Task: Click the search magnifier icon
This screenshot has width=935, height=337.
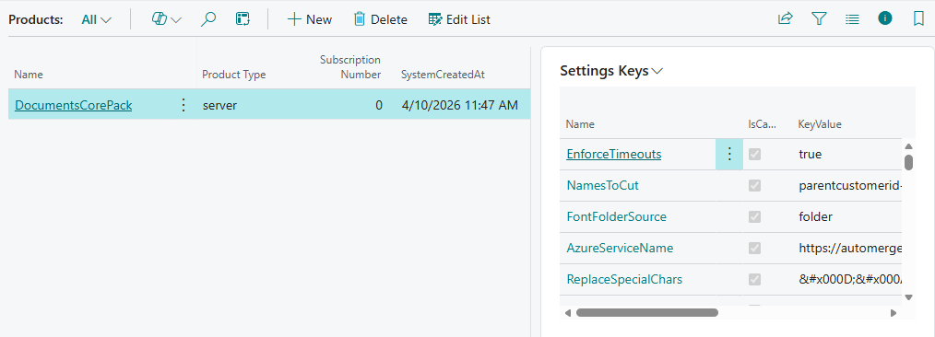Action: coord(207,19)
